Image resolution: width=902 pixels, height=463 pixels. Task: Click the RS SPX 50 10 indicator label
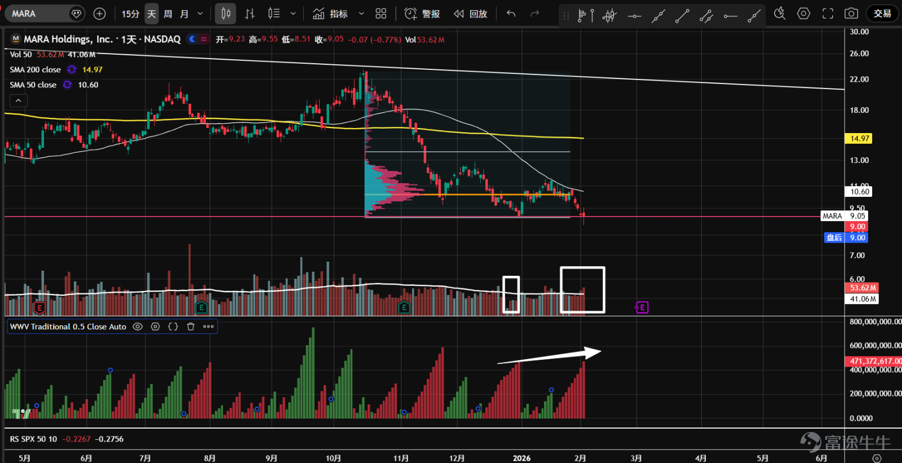[33, 439]
